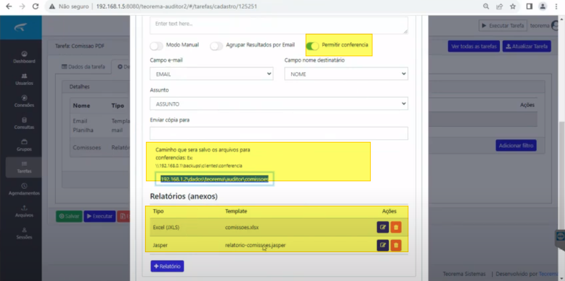Edit the relatorio-comissoes.jasper report
Image resolution: width=565 pixels, height=281 pixels.
coord(383,245)
